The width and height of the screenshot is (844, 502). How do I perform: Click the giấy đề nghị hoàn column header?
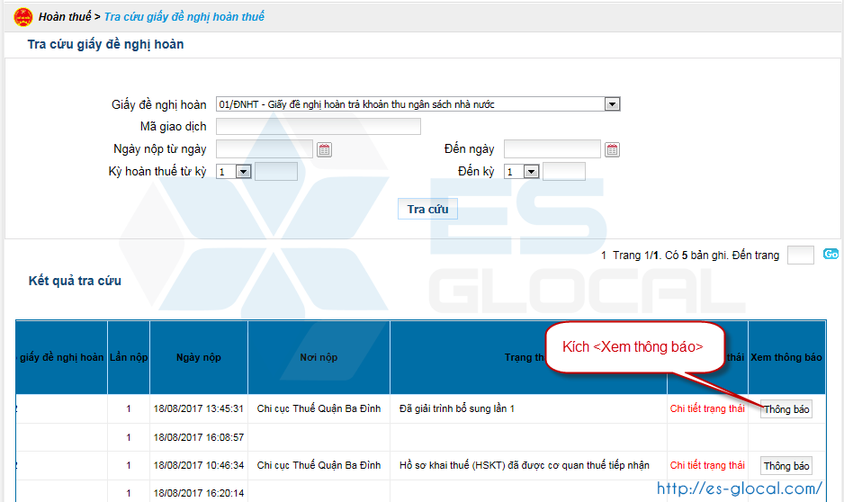(x=61, y=357)
